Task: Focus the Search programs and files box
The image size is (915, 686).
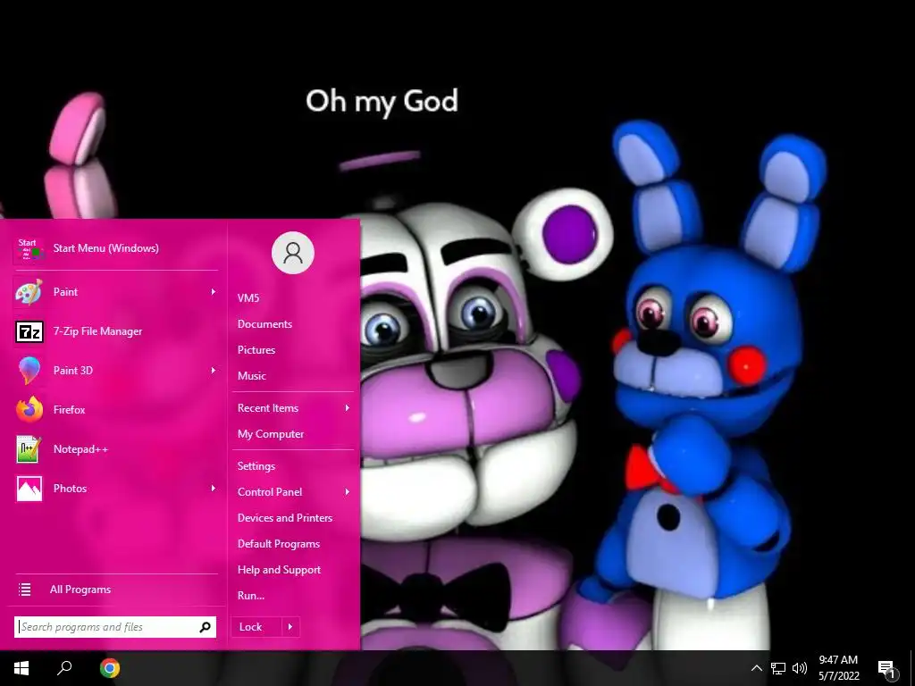Action: pos(115,627)
